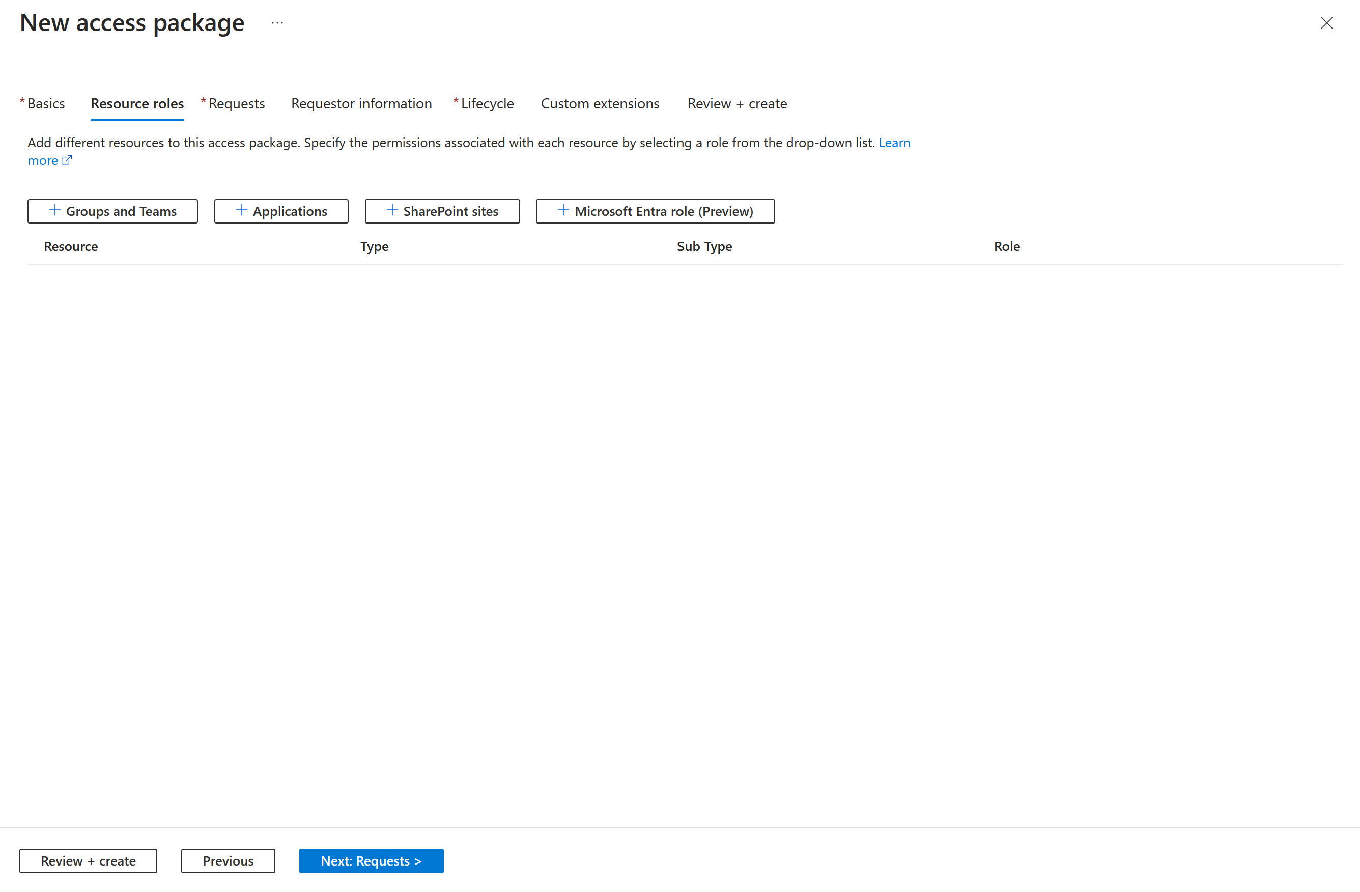Expand the Requests tab options
This screenshot has width=1360, height=892.
click(237, 103)
